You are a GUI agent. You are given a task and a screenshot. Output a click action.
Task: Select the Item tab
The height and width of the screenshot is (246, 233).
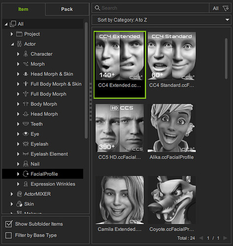point(23,9)
